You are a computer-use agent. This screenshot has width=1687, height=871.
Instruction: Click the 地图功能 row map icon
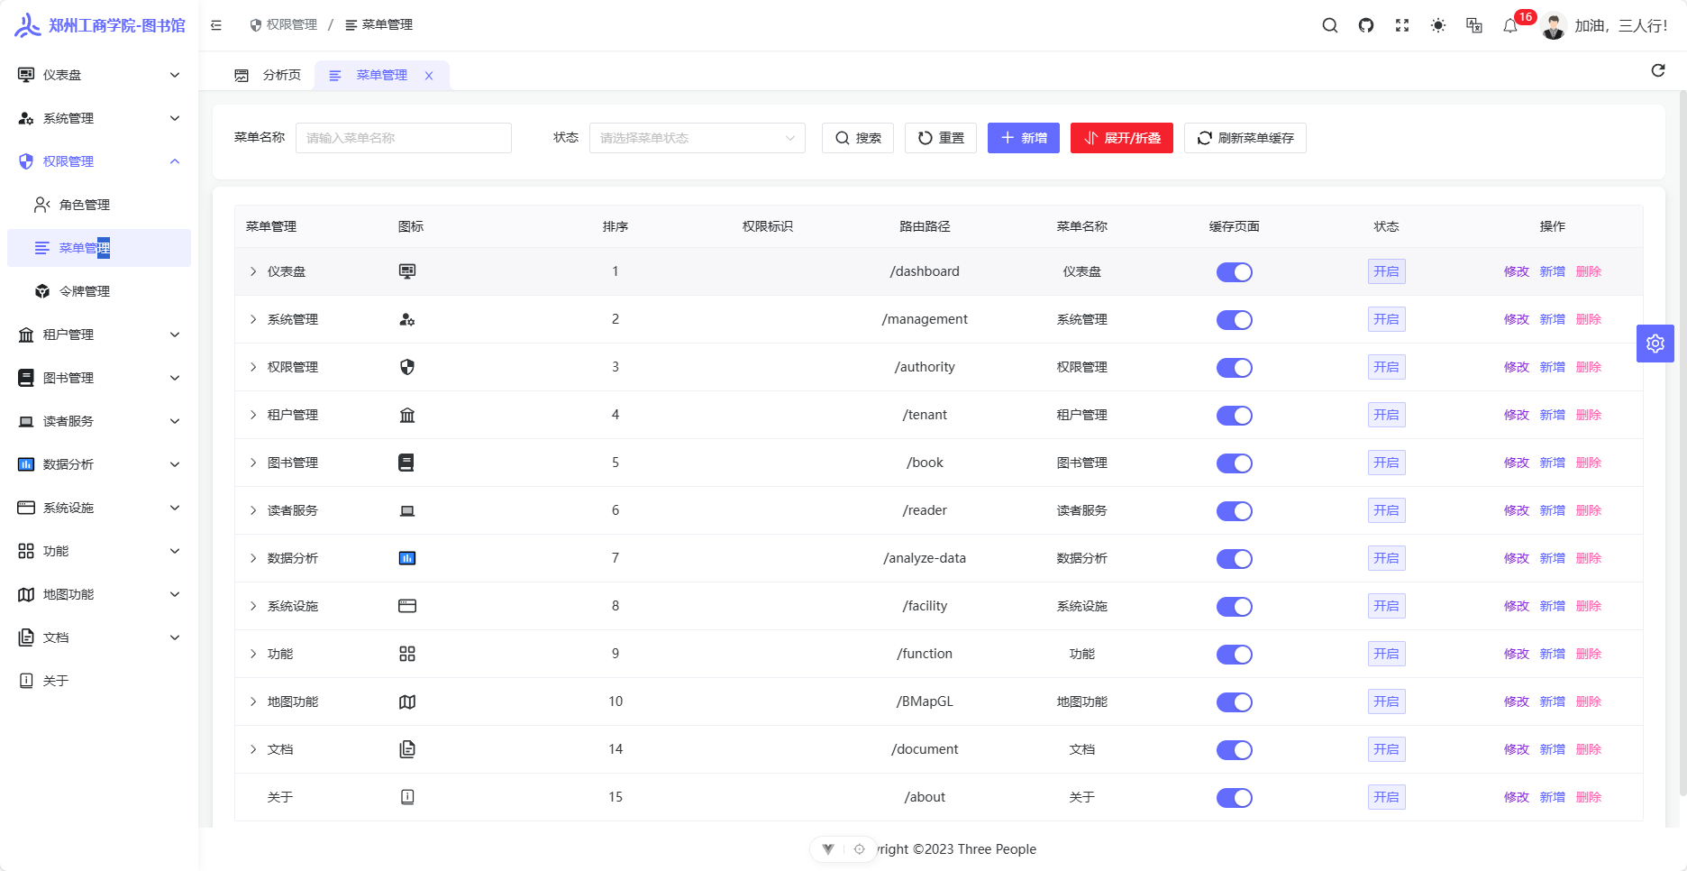tap(407, 701)
